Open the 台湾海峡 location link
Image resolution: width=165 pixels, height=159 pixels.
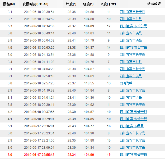coord(126,83)
